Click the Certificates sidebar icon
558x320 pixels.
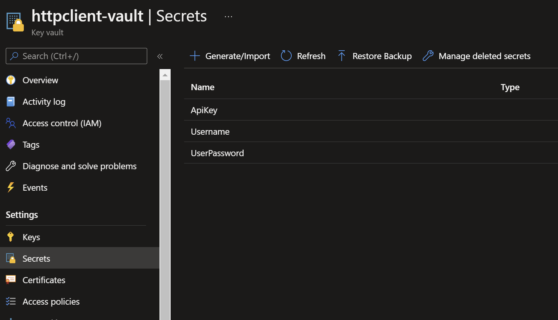[11, 280]
